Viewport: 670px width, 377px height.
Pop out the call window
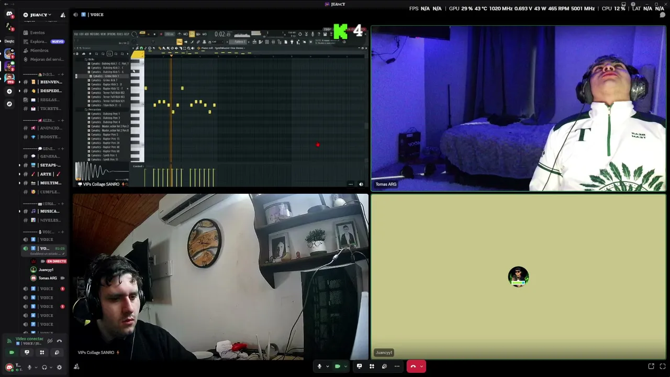[x=651, y=367]
